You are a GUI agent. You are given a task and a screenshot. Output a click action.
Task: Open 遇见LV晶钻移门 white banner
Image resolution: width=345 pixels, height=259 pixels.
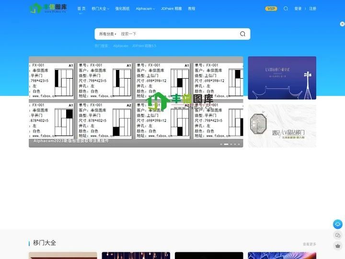[x=282, y=126]
